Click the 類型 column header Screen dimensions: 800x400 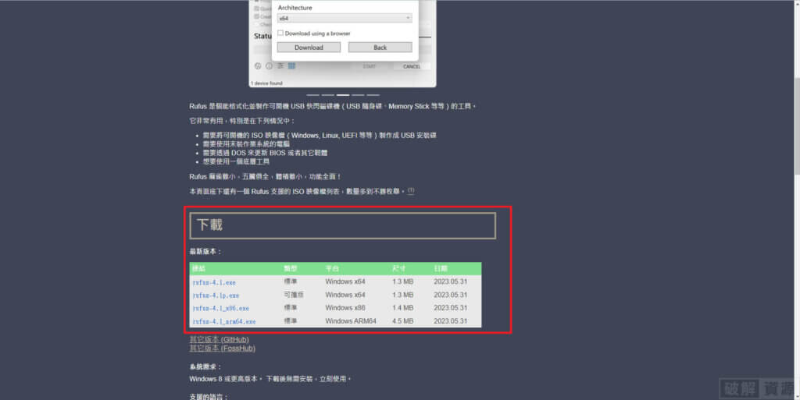coord(291,268)
